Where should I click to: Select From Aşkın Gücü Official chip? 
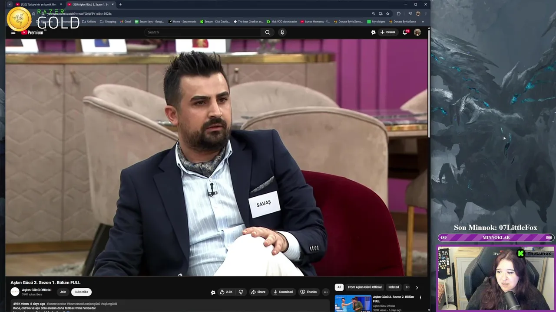364,287
